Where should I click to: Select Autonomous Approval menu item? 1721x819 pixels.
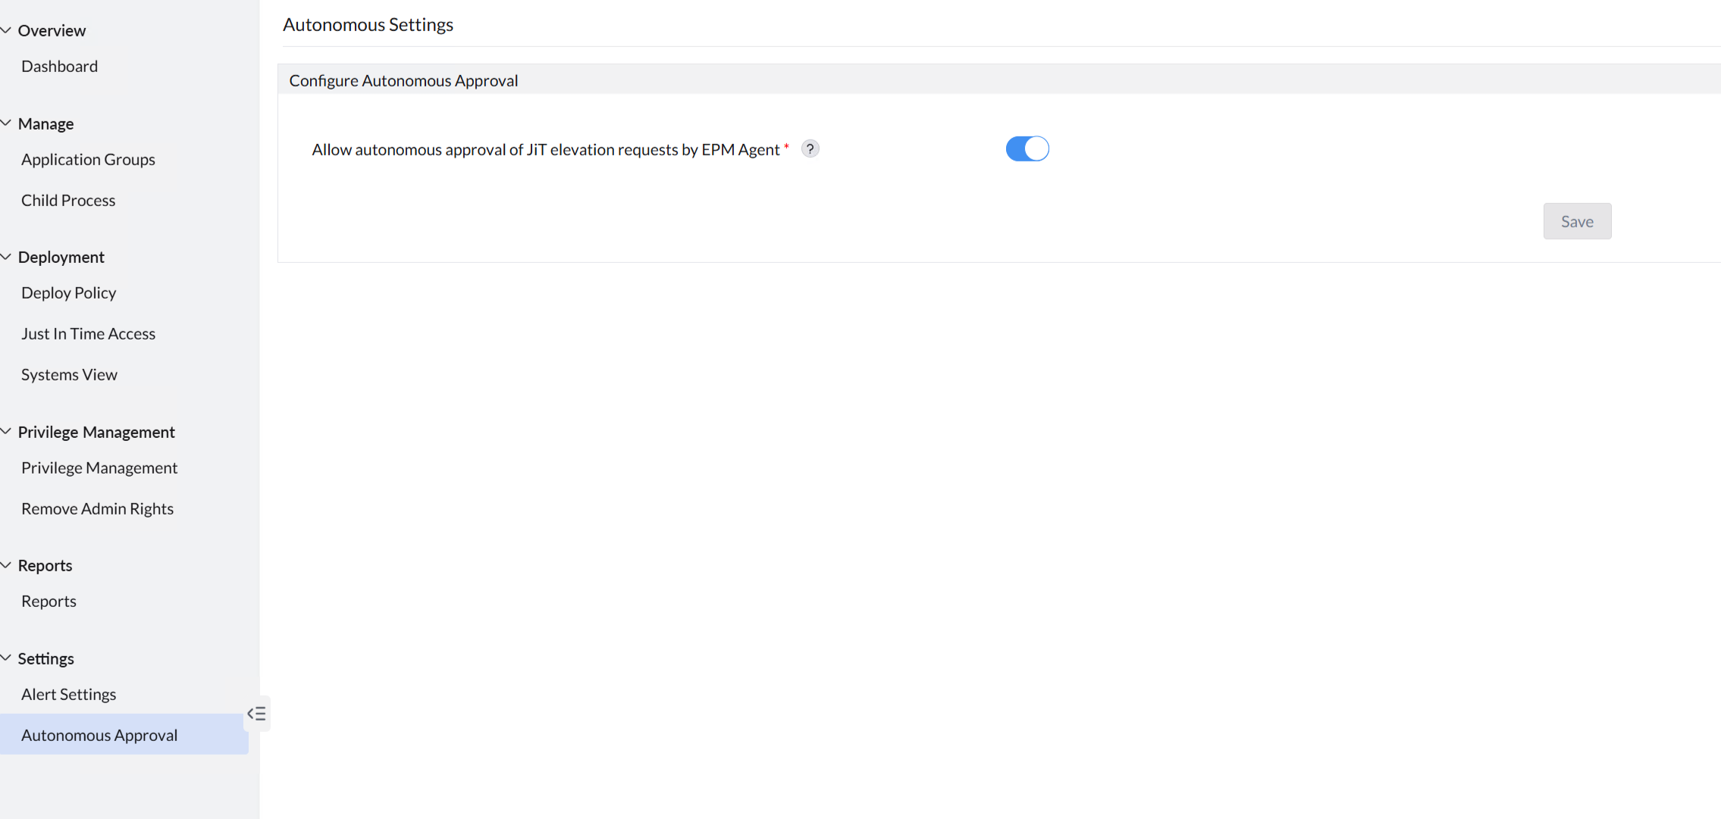[99, 736]
